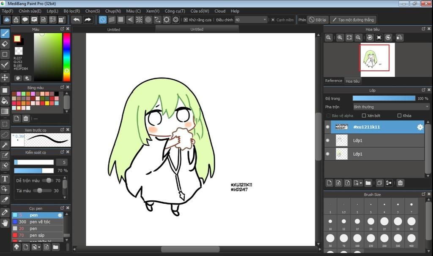Click the Tạo một đường thẳng button
The height and width of the screenshot is (256, 433).
point(353,20)
